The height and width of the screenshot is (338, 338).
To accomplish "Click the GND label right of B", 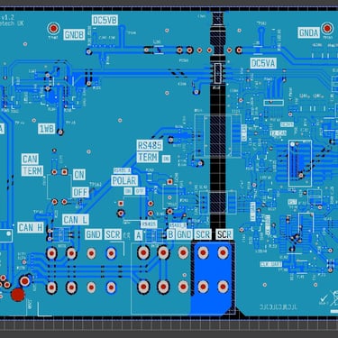I will click(184, 234).
